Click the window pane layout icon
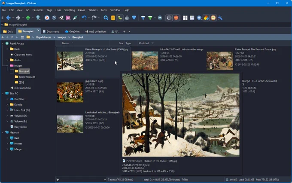The width and height of the screenshot is (292, 183). [192, 18]
